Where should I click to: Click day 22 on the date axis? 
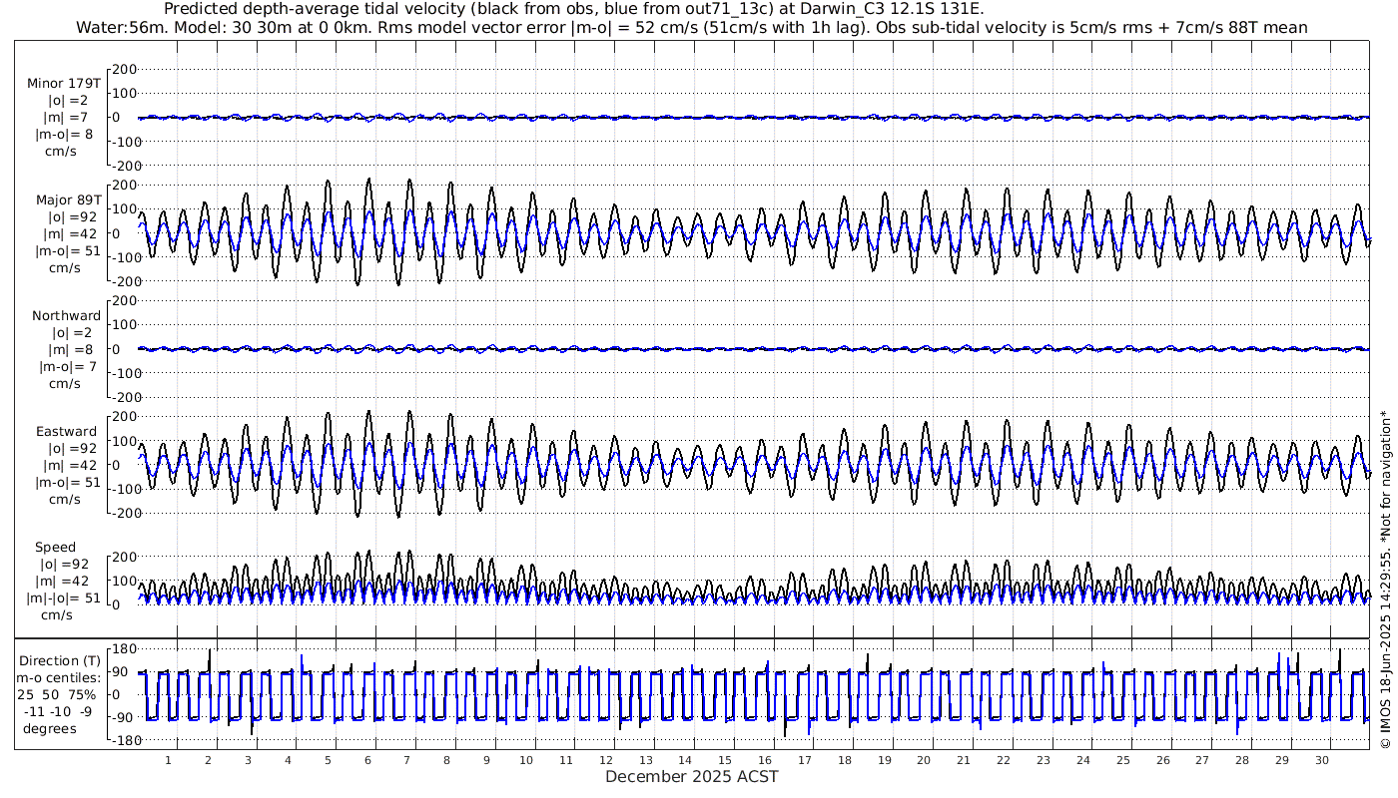[1003, 760]
